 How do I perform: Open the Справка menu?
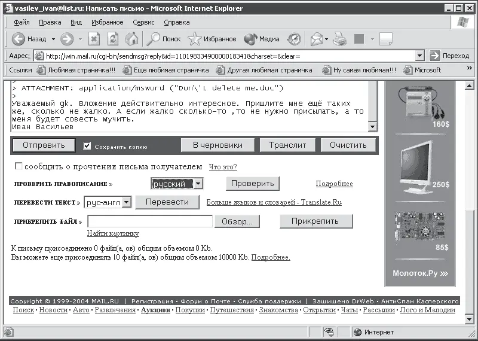(x=177, y=22)
